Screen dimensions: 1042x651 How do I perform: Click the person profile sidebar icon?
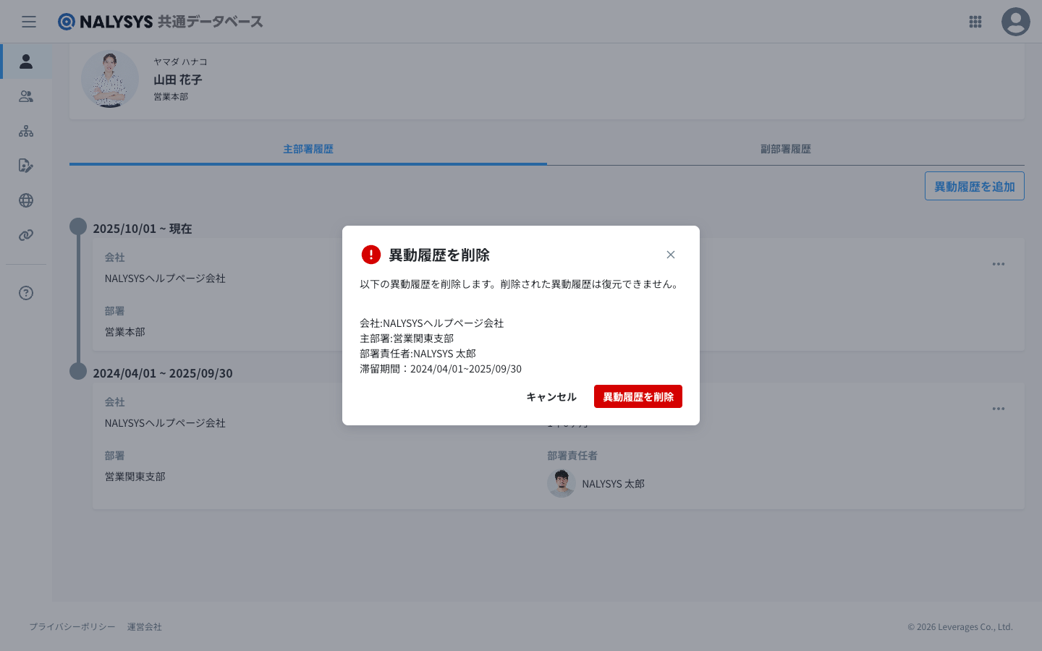pyautogui.click(x=26, y=61)
